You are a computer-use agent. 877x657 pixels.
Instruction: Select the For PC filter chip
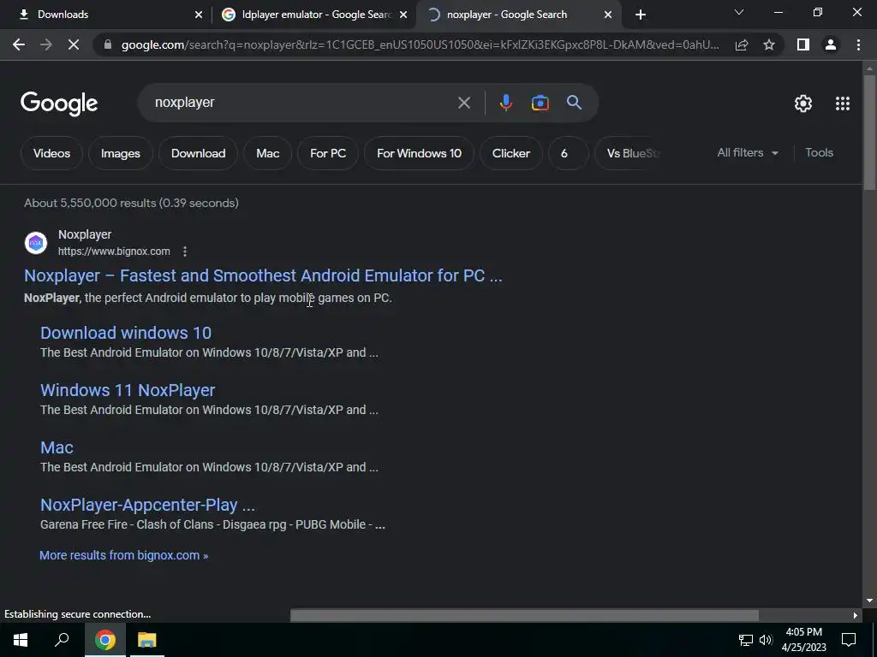(x=328, y=153)
